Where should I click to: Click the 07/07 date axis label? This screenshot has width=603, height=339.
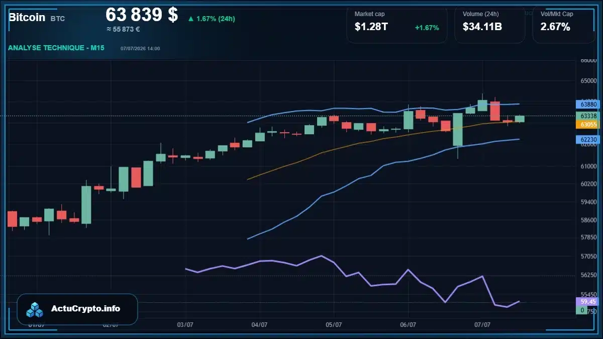tap(482, 325)
